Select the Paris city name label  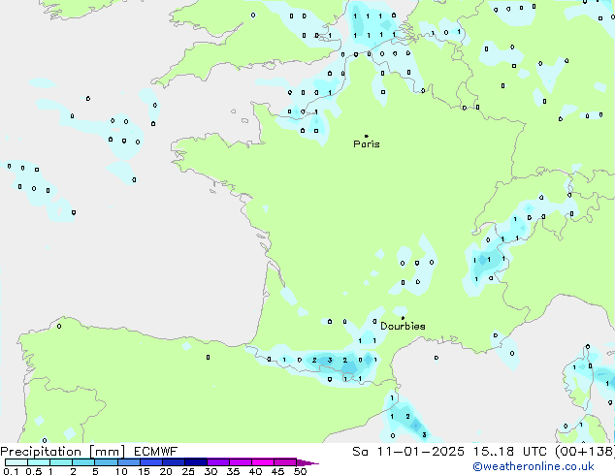367,144
